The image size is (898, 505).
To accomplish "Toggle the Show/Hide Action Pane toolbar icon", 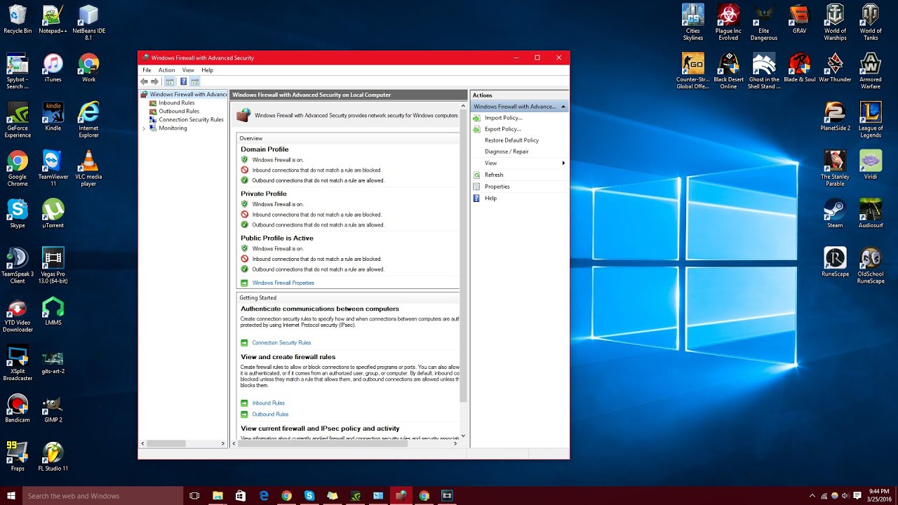I will (195, 81).
